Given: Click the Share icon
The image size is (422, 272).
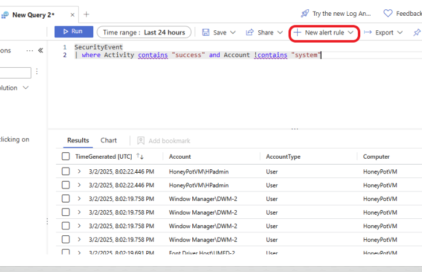Looking at the screenshot, I should click(249, 32).
